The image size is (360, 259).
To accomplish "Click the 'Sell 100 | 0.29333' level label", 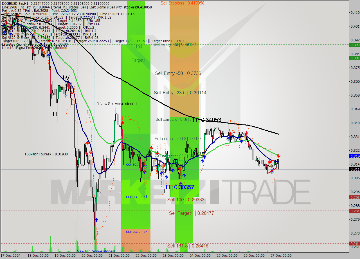I will (186, 200).
